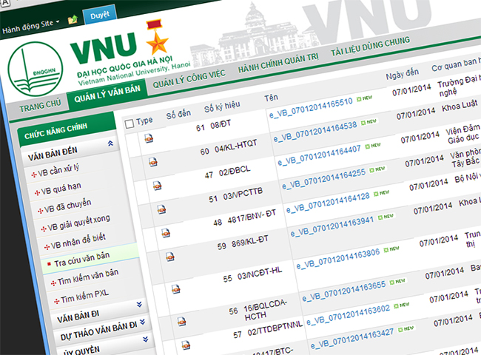Click the symbol cell 02/TTDBPTNNL

pyautogui.click(x=275, y=328)
